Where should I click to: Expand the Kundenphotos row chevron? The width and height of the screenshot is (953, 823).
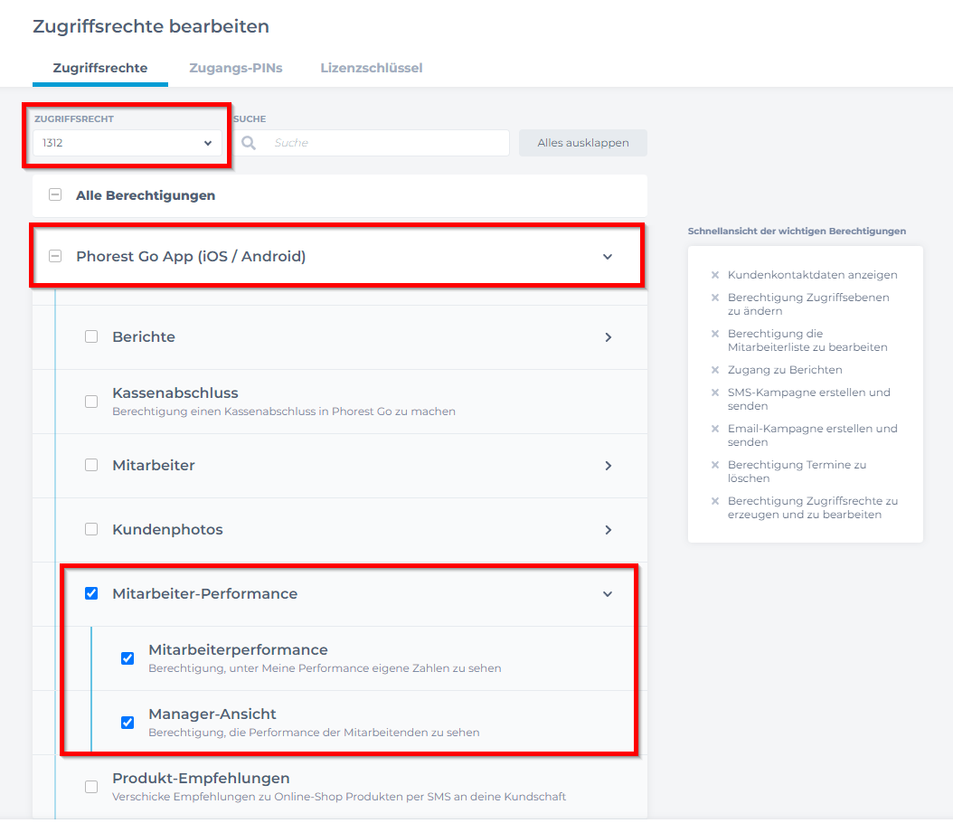[608, 530]
